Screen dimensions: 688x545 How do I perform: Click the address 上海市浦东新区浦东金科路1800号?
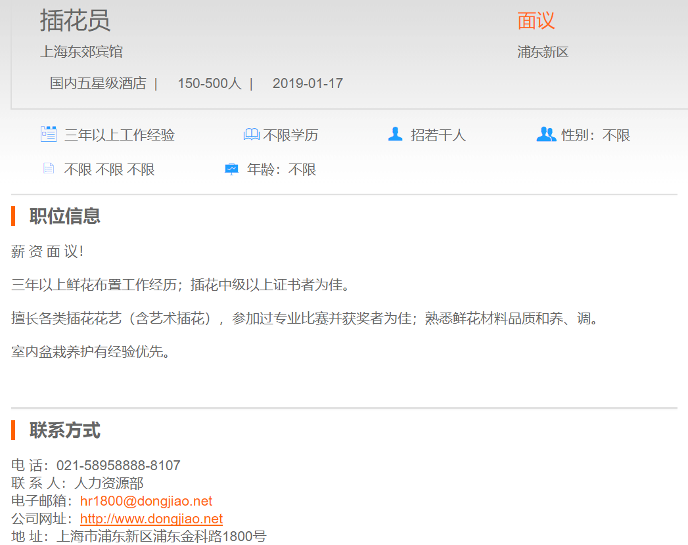pos(162,536)
